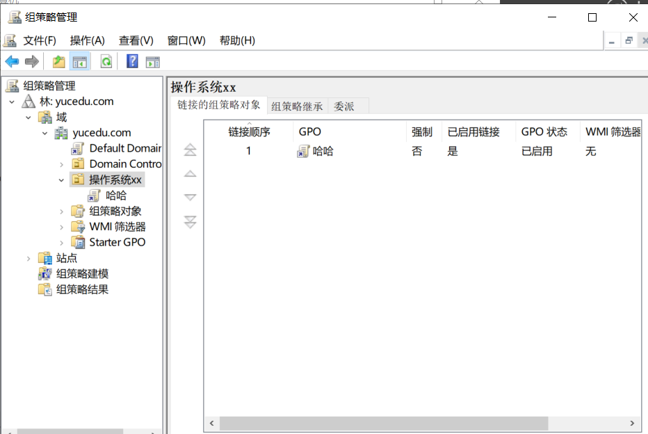648x434 pixels.
Task: Move link down with single down arrow
Action: pyautogui.click(x=190, y=197)
